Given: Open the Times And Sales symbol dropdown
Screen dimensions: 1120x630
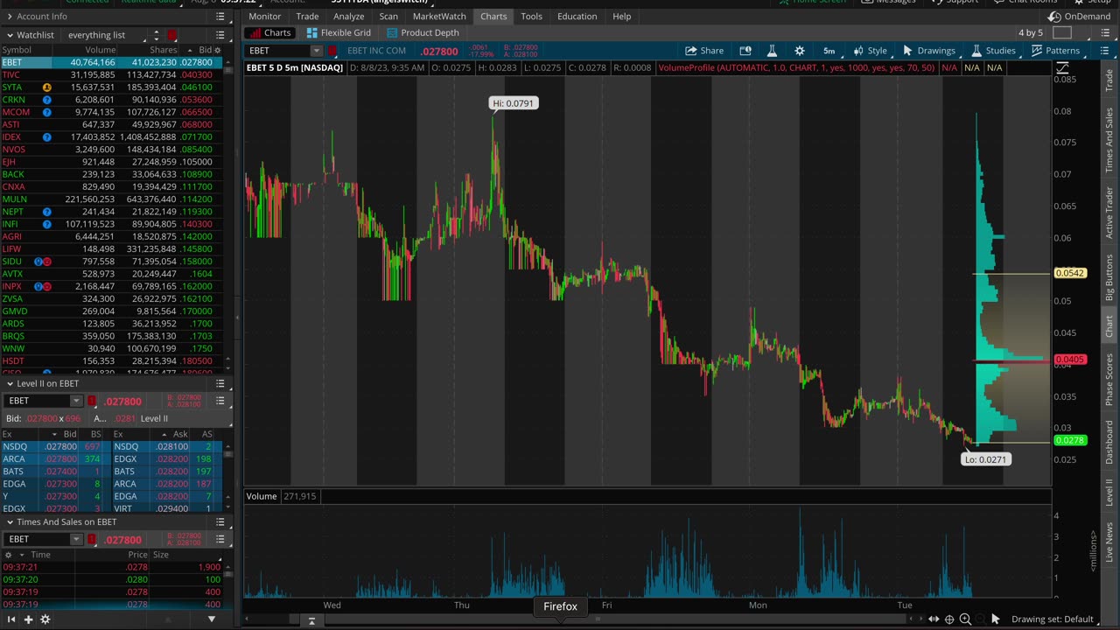Looking at the screenshot, I should 76,539.
